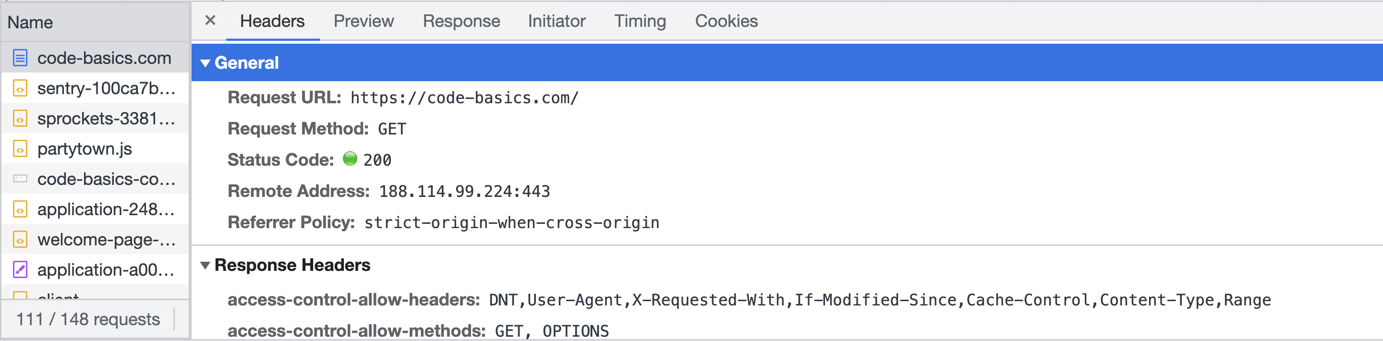1383x341 pixels.
Task: Collapse the General section
Action: [x=205, y=63]
